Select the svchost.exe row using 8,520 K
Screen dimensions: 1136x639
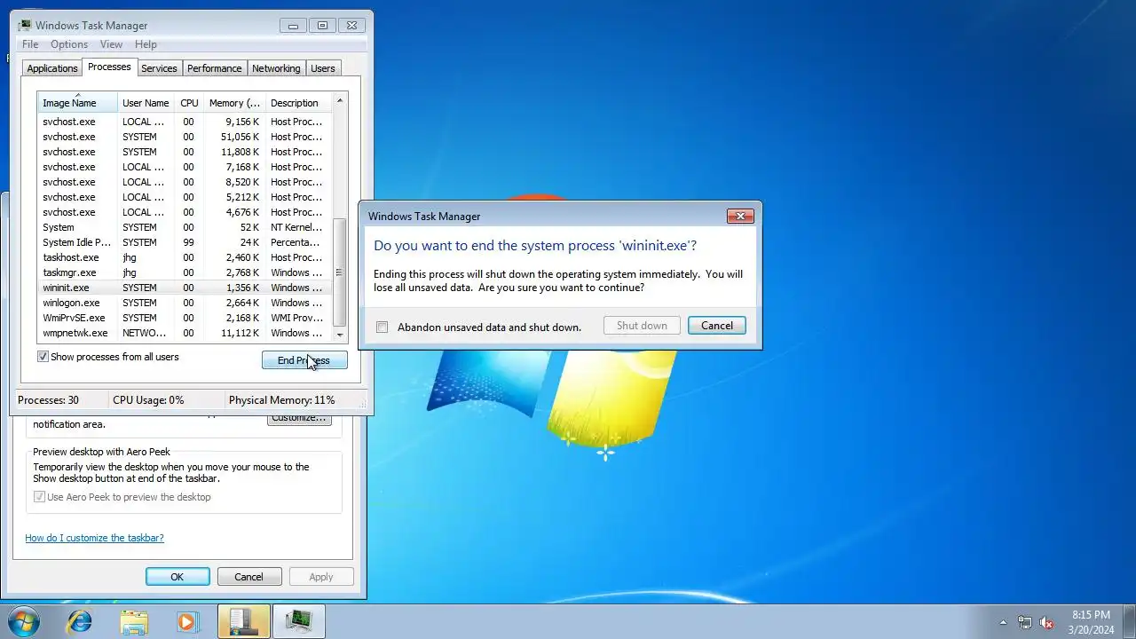coord(185,182)
